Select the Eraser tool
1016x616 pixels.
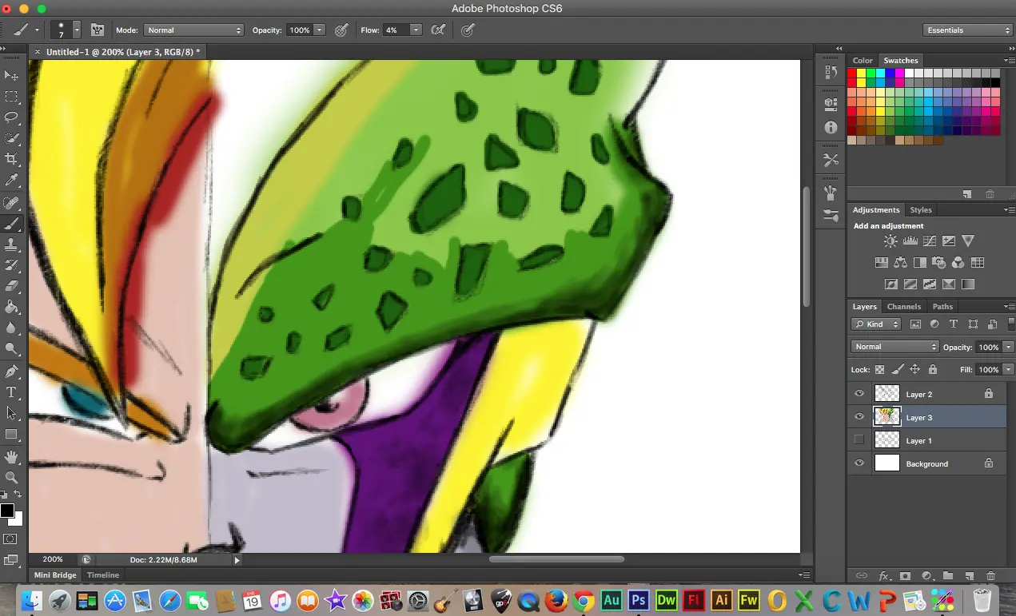pyautogui.click(x=11, y=286)
